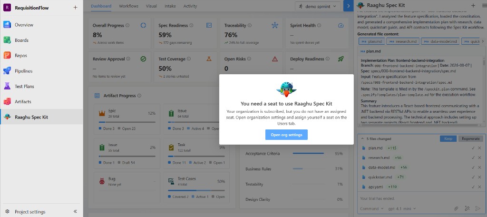Switch to the Workflows tab
The image size is (487, 217).
(128, 6)
